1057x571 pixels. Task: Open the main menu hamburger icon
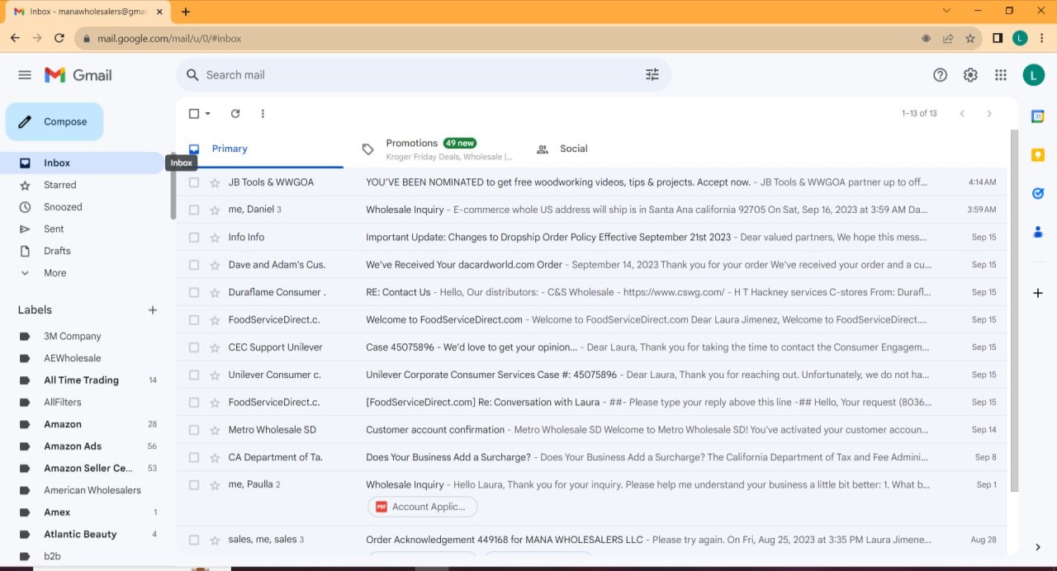(25, 75)
